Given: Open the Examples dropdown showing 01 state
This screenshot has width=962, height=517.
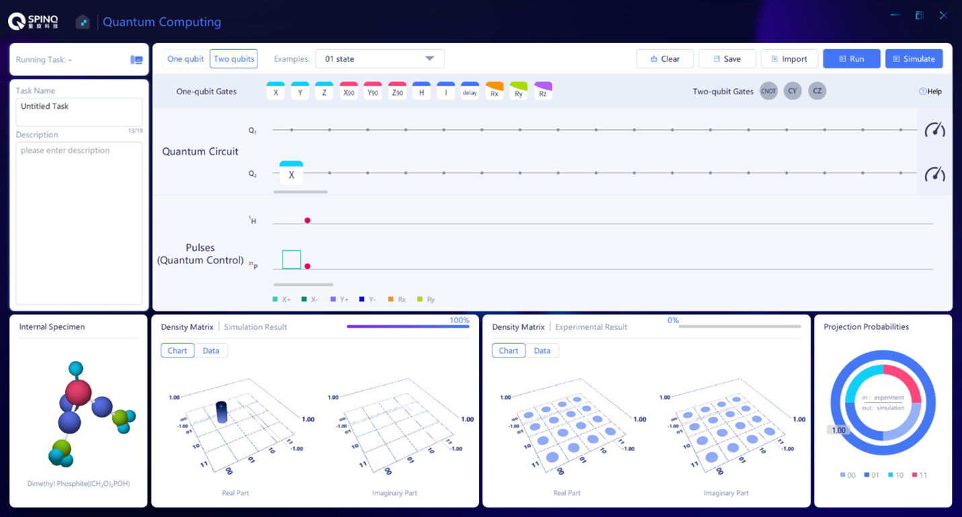Looking at the screenshot, I should click(380, 59).
